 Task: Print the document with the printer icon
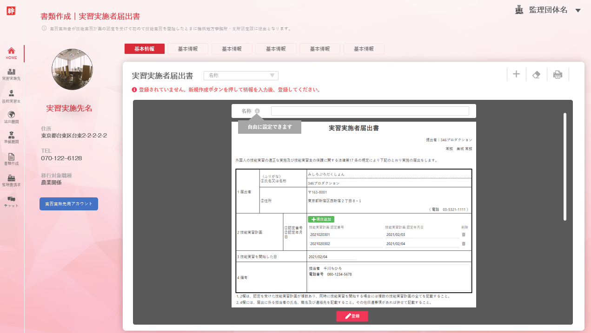(x=558, y=74)
